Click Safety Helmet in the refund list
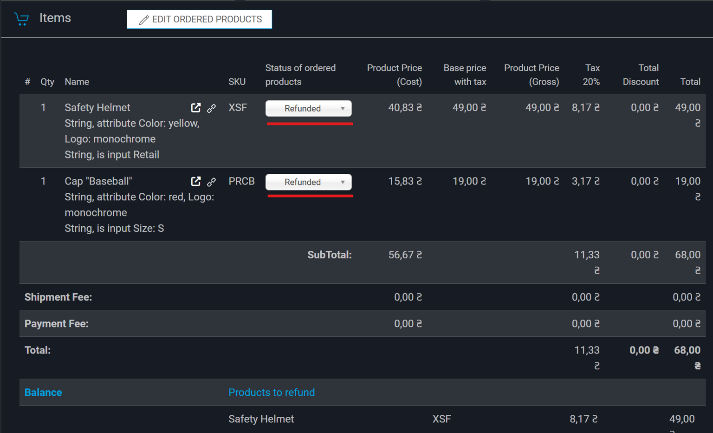Screen dimensions: 713x433 click(261, 419)
